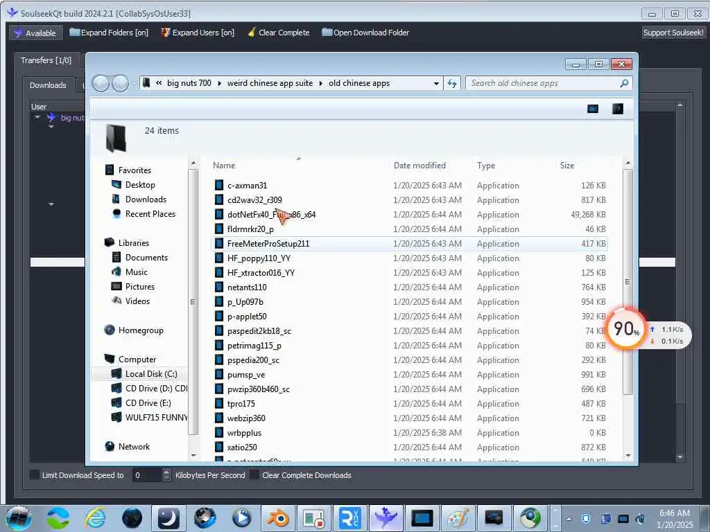The width and height of the screenshot is (710, 532).
Task: Click Clear Complete in Soulseek toolbar
Action: (279, 33)
